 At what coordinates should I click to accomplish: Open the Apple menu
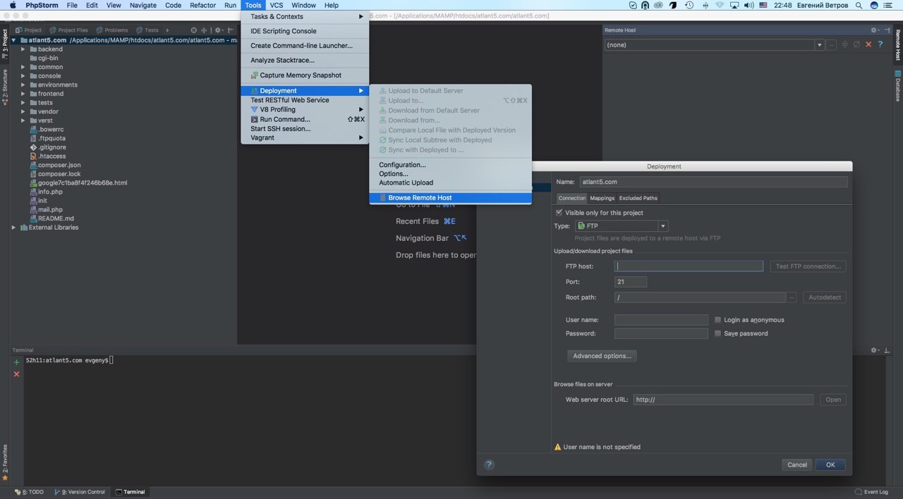(13, 5)
